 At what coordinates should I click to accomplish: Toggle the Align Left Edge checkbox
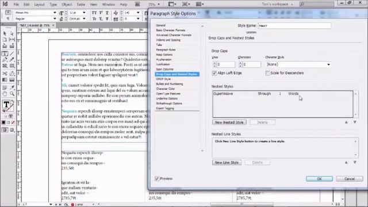pos(214,73)
